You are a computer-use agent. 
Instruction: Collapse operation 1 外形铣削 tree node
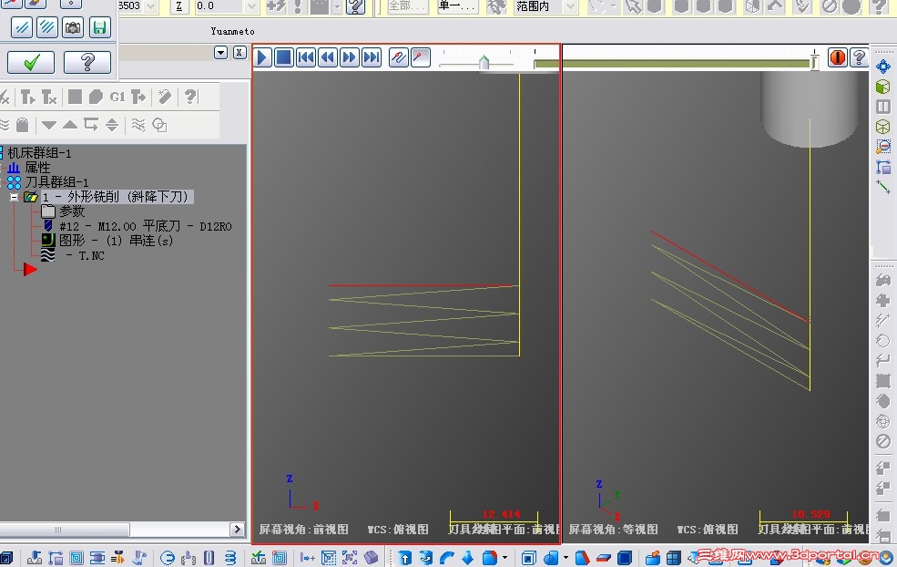coord(15,197)
